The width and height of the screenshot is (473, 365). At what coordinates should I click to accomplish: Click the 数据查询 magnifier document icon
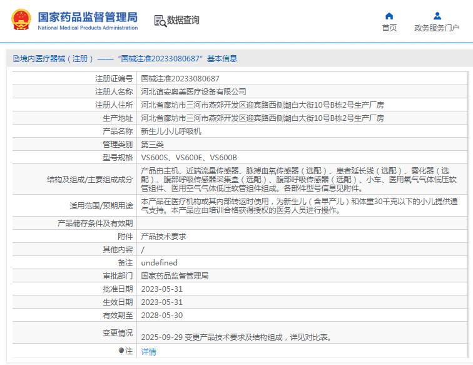(160, 21)
